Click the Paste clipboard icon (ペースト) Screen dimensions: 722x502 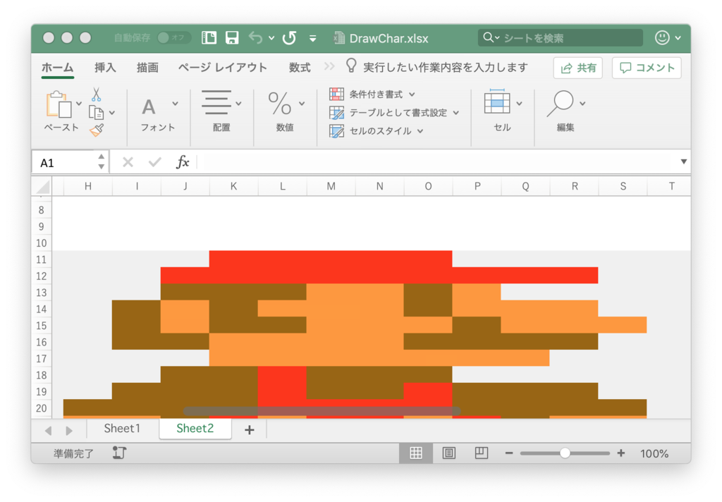click(x=59, y=104)
